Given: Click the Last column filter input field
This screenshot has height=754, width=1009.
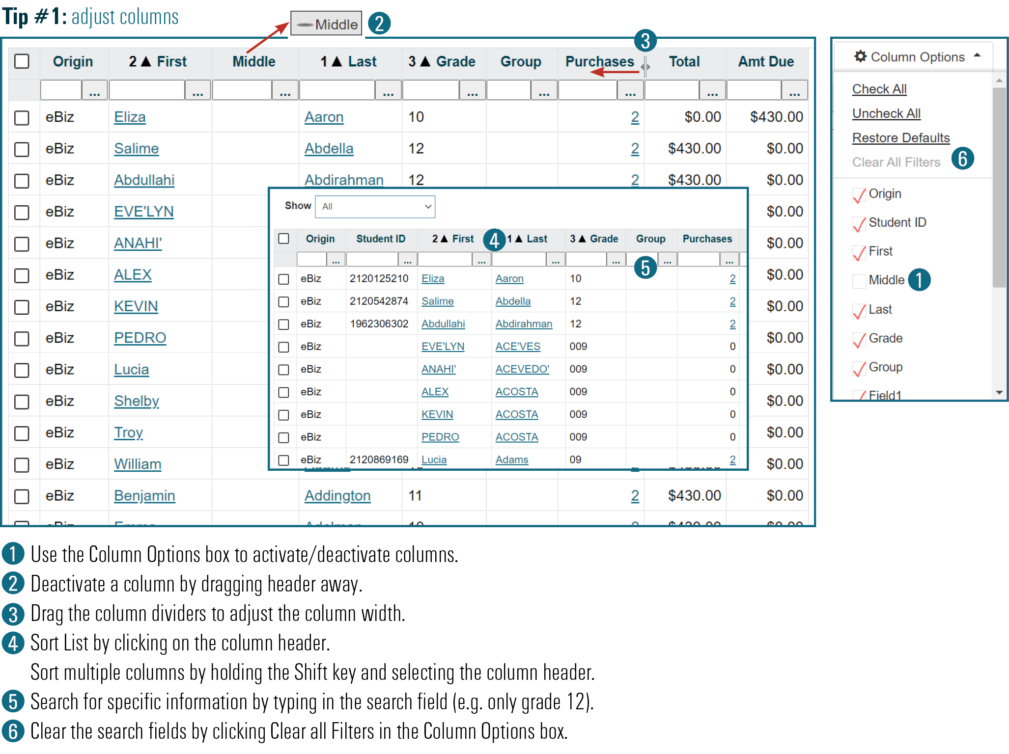Looking at the screenshot, I should click(337, 91).
